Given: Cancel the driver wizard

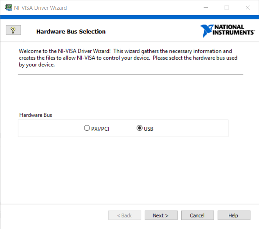Looking at the screenshot, I should tap(197, 215).
